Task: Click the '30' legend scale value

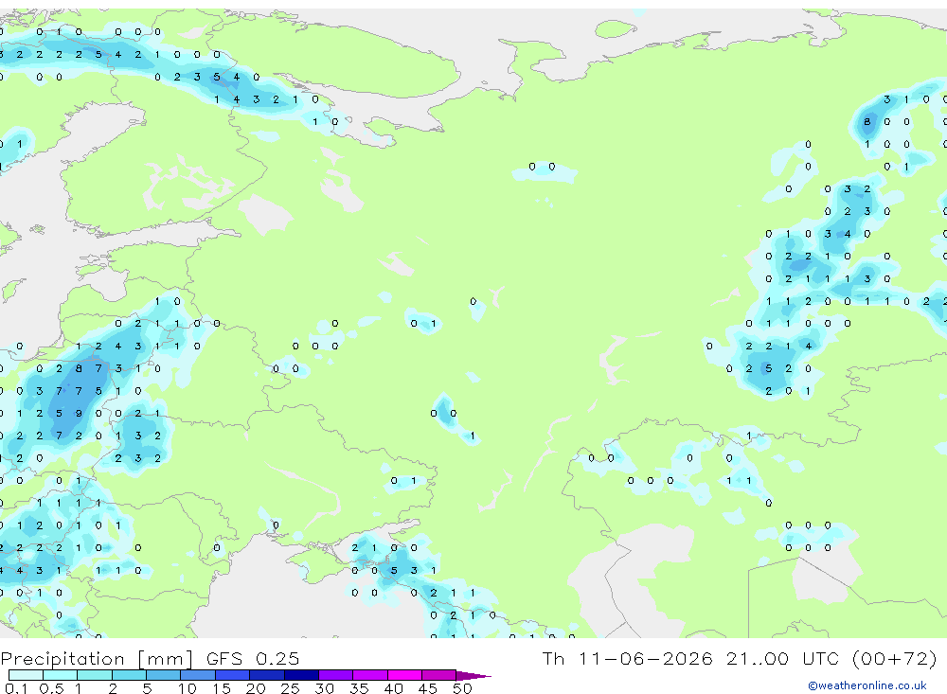Action: coord(324,688)
